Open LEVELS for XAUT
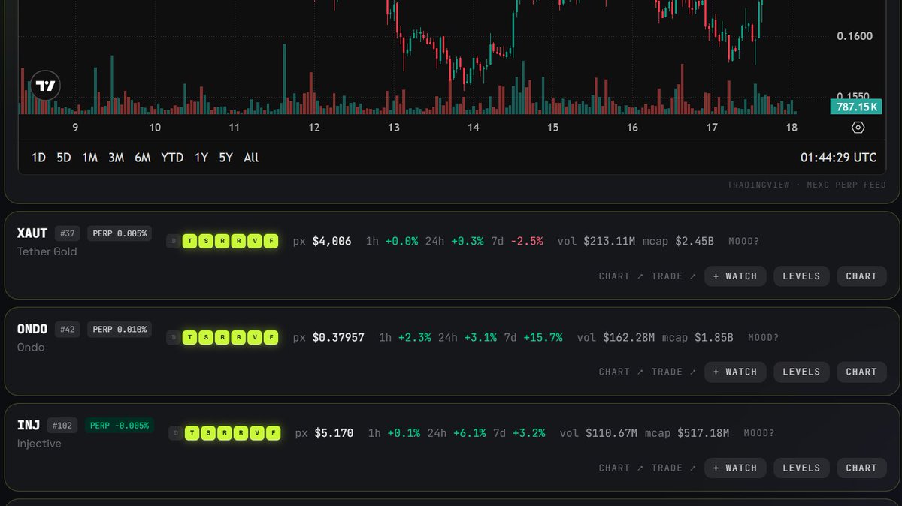902x506 pixels. point(801,276)
